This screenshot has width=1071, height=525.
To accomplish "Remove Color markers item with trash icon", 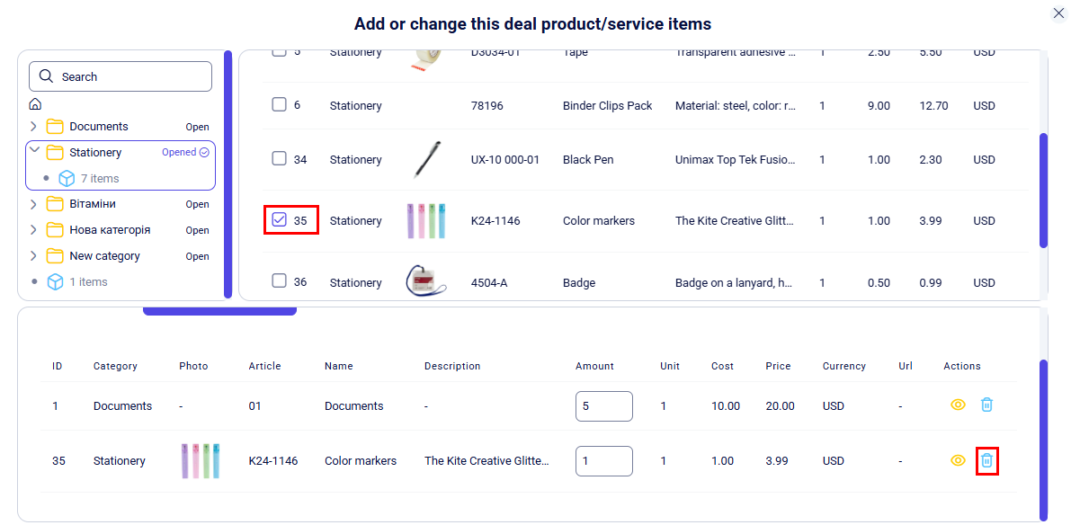I will tap(986, 460).
